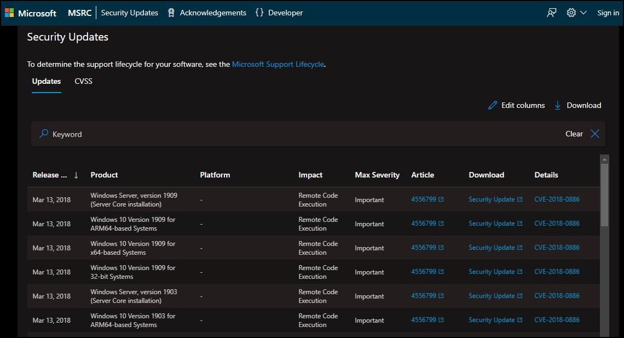Open Security Update for Windows 10 1909 x64
The image size is (624, 338).
495,248
